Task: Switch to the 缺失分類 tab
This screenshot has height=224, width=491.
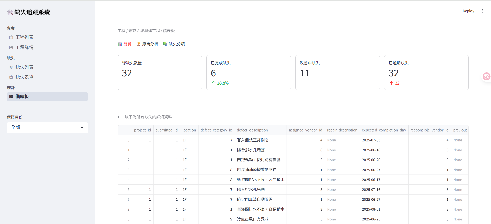Action: pos(174,44)
